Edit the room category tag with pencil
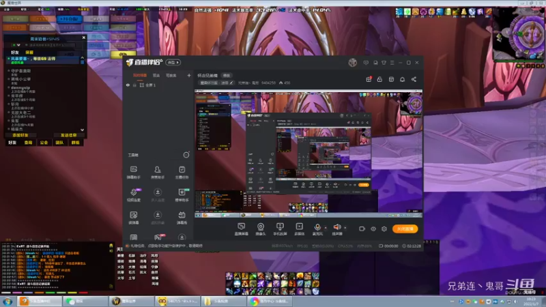Image resolution: width=546 pixels, height=307 pixels. pyautogui.click(x=231, y=83)
